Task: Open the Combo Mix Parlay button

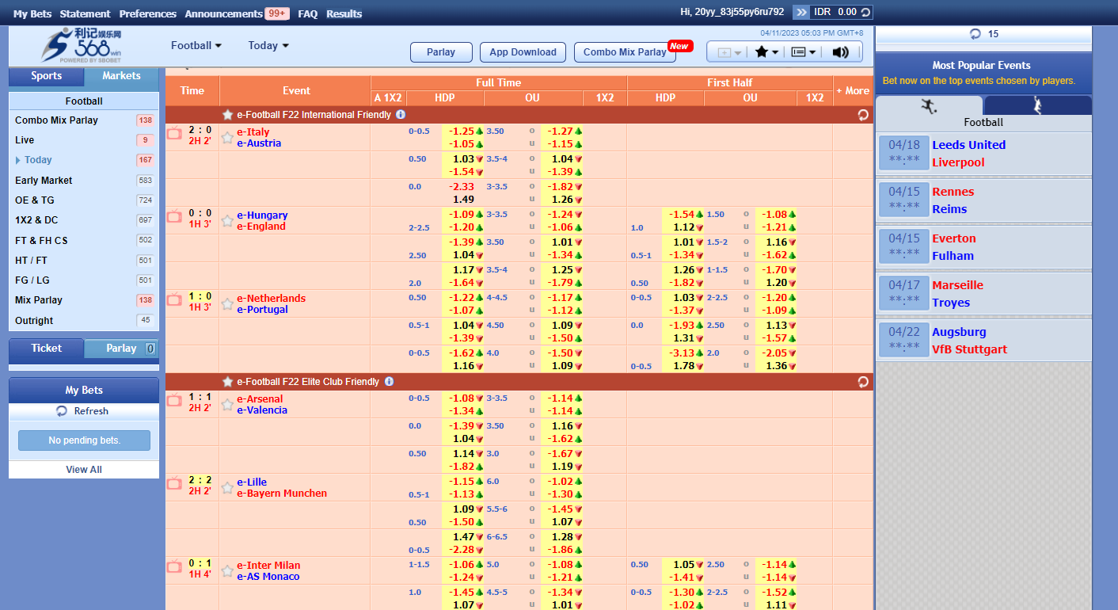Action: 624,52
